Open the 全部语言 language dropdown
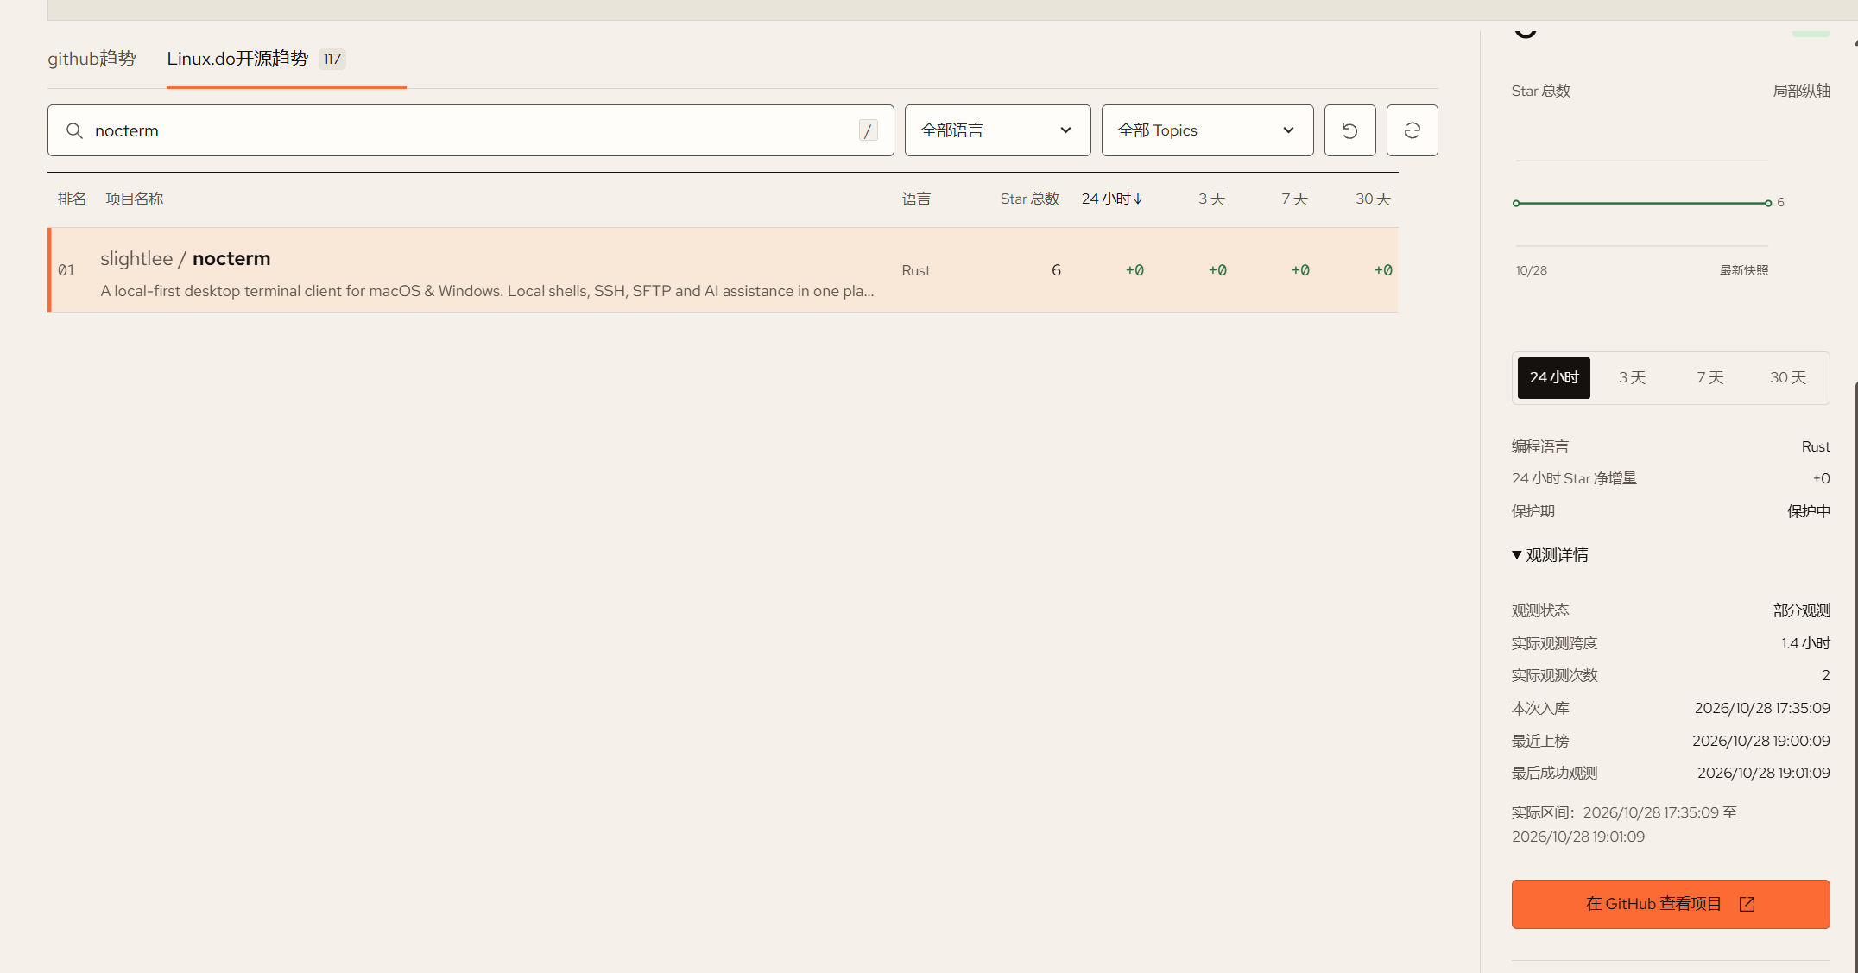The image size is (1858, 973). 997,130
